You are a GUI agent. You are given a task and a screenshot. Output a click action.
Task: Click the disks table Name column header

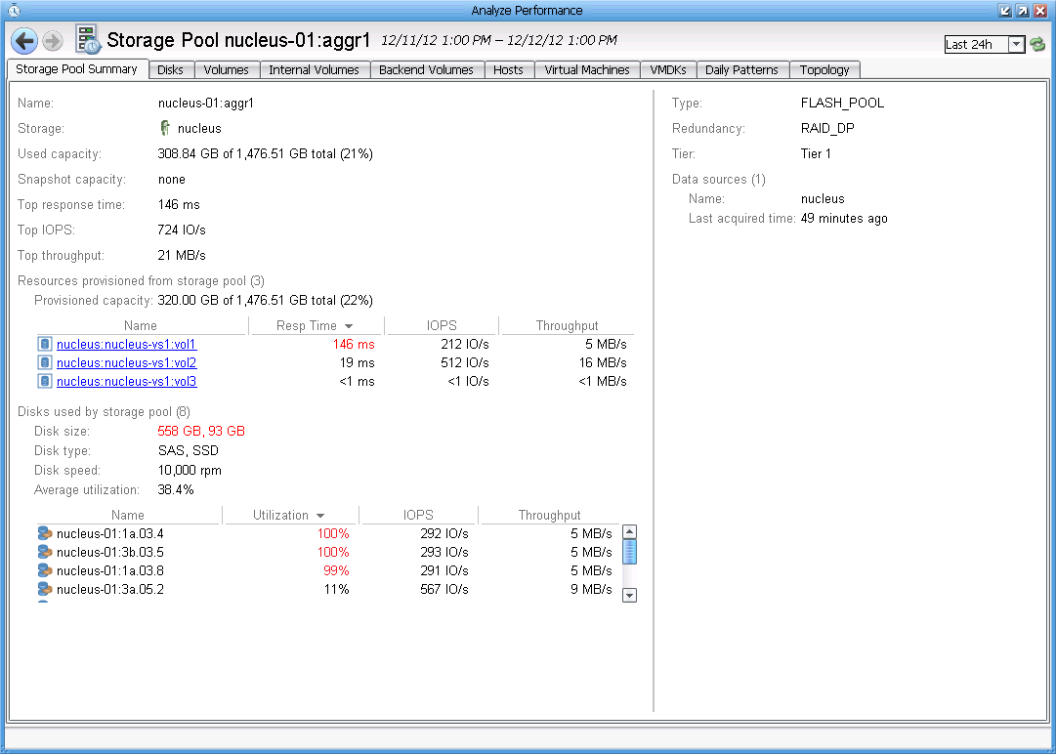(x=128, y=515)
